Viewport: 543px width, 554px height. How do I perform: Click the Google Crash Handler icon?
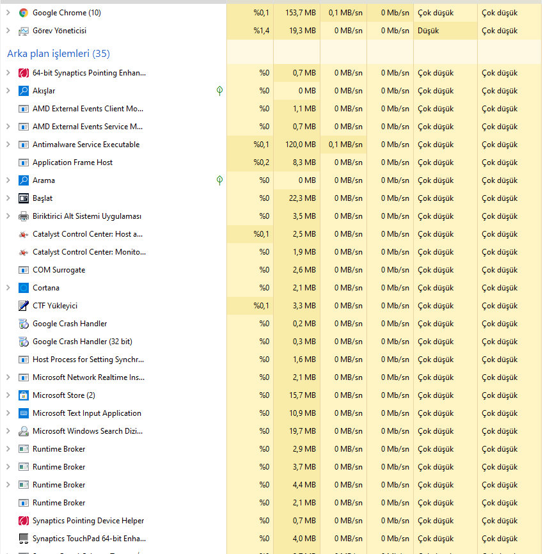click(x=23, y=324)
